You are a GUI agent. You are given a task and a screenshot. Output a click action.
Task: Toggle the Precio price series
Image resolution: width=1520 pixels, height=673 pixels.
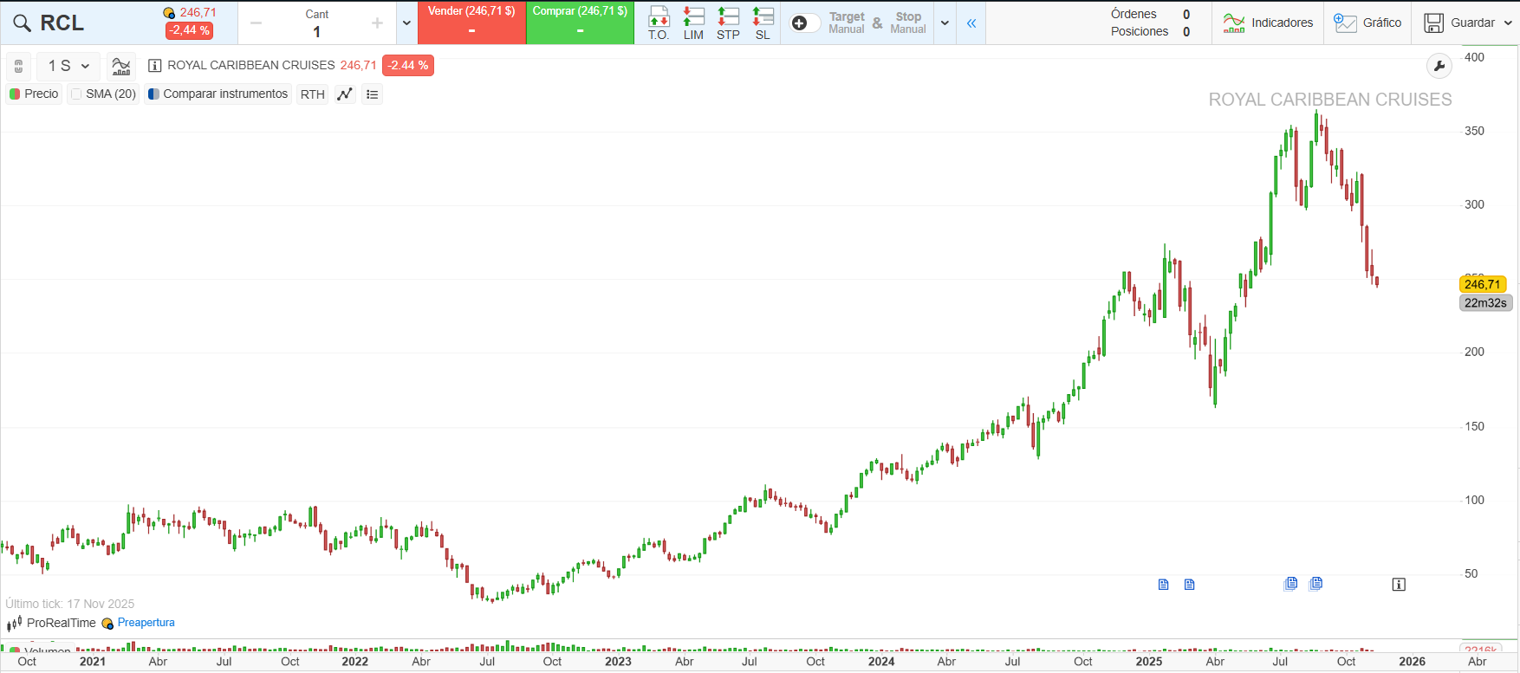15,94
